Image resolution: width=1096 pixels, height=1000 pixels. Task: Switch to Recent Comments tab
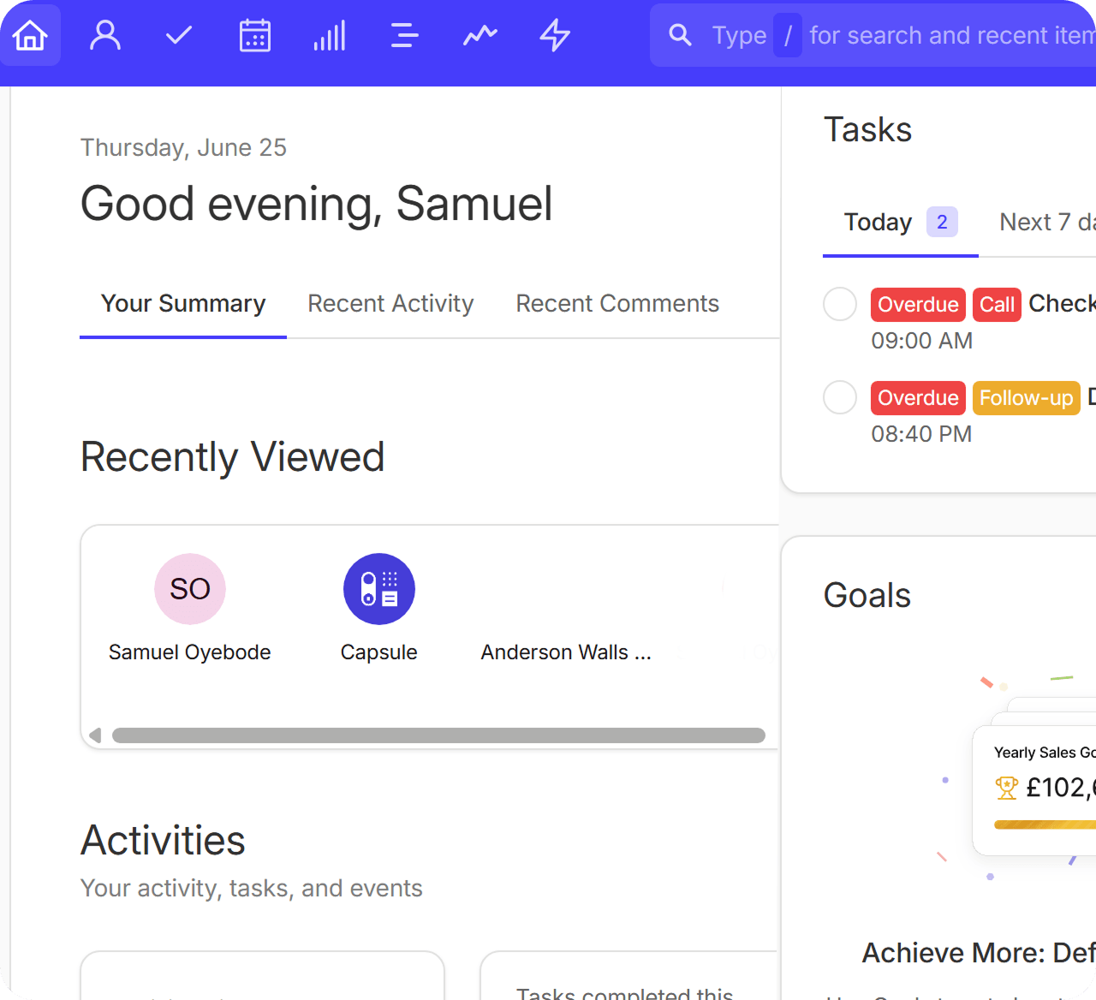[x=617, y=303]
